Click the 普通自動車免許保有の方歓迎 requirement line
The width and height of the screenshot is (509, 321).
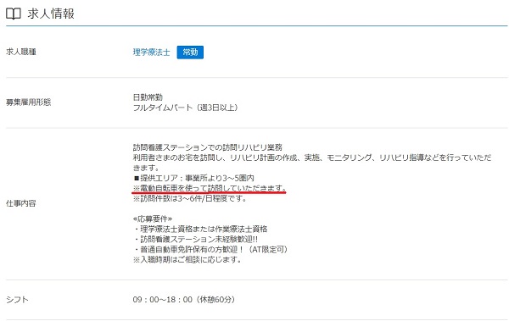tap(210, 249)
